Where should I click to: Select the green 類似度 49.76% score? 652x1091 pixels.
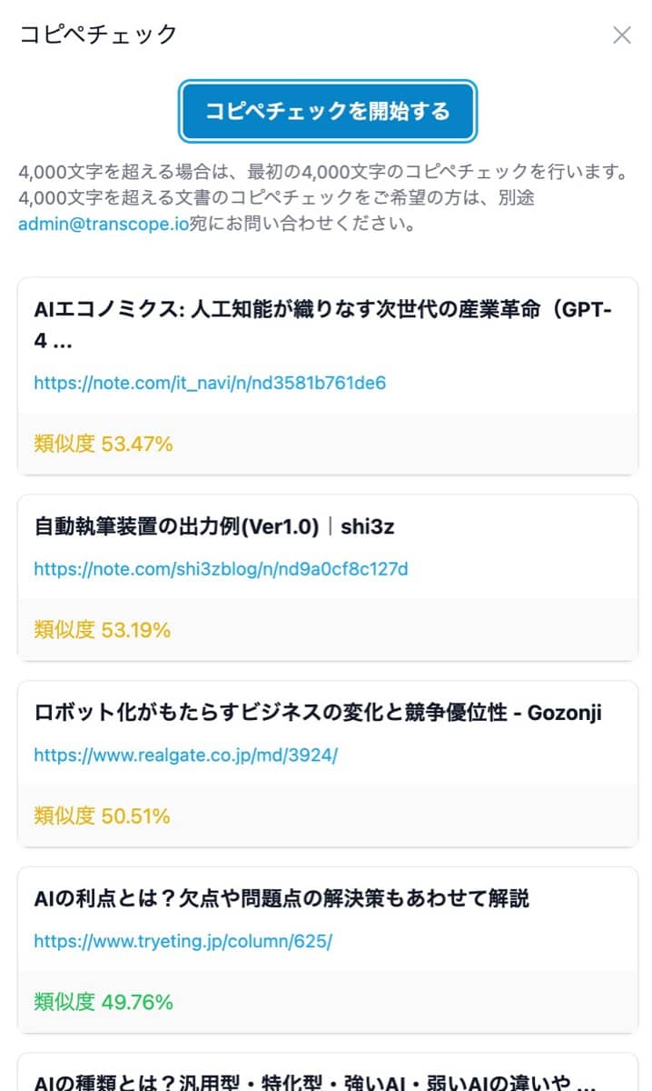[104, 1002]
